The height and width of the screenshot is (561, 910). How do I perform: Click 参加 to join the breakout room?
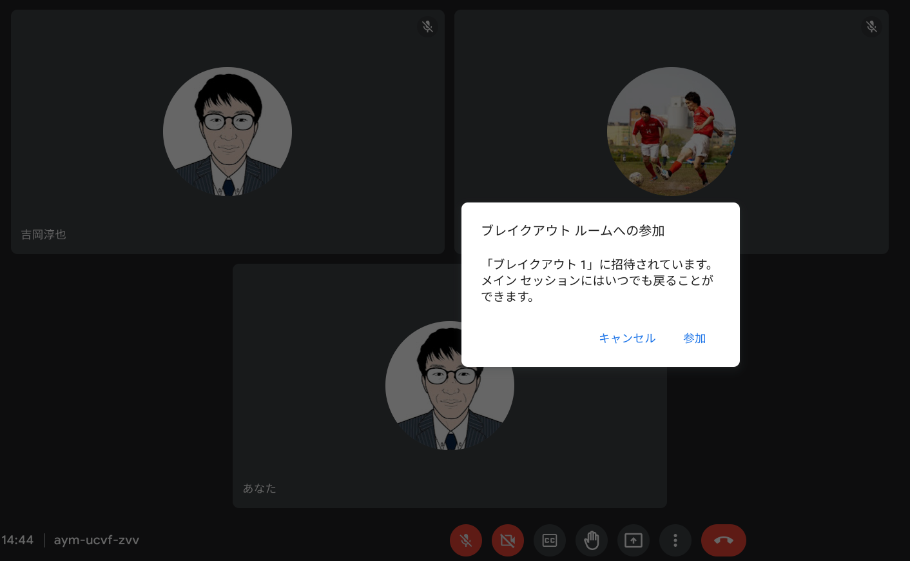click(695, 338)
